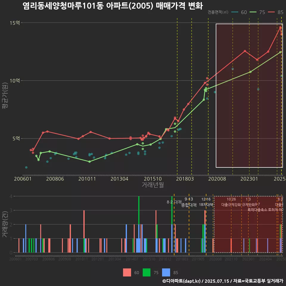
Task: Click the red 60 swatch in bottom legend
Action: pos(127,272)
